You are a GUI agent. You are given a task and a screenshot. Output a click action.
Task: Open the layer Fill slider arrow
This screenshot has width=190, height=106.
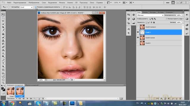(182, 22)
